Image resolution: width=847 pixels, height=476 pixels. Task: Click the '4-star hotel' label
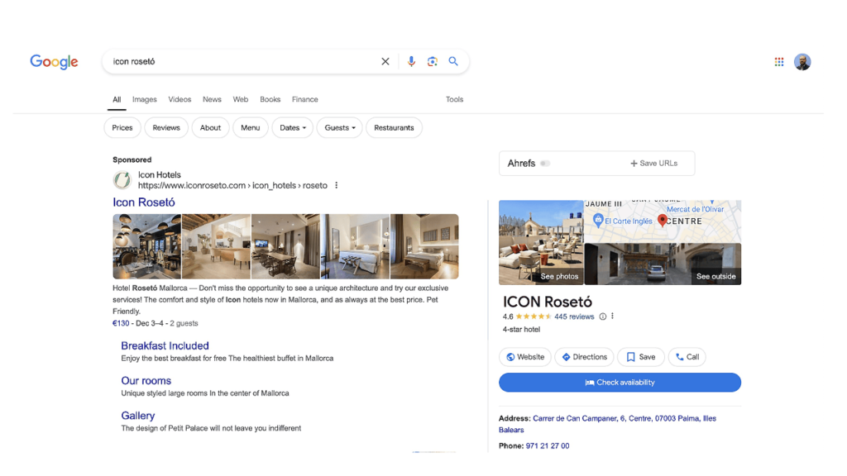[521, 329]
